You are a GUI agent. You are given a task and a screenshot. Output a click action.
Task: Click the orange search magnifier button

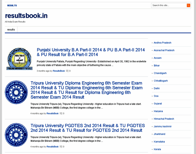tap(188, 5)
